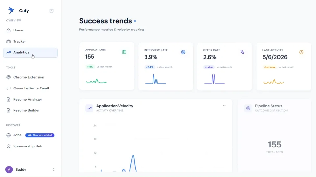
Task: Click the OUTCOME DISTRIBUTION subtitle
Action: [271, 110]
